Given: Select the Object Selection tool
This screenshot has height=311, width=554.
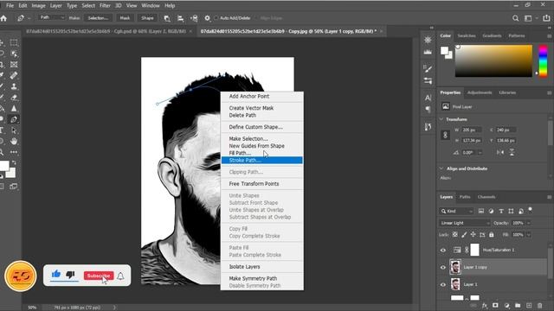Looking at the screenshot, I should (x=14, y=54).
